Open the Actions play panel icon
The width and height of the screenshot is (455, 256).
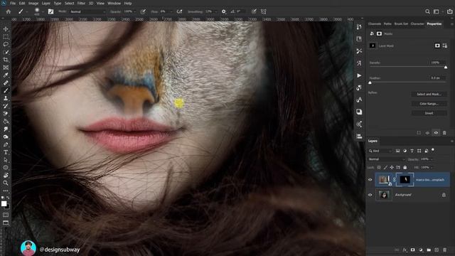(359, 75)
